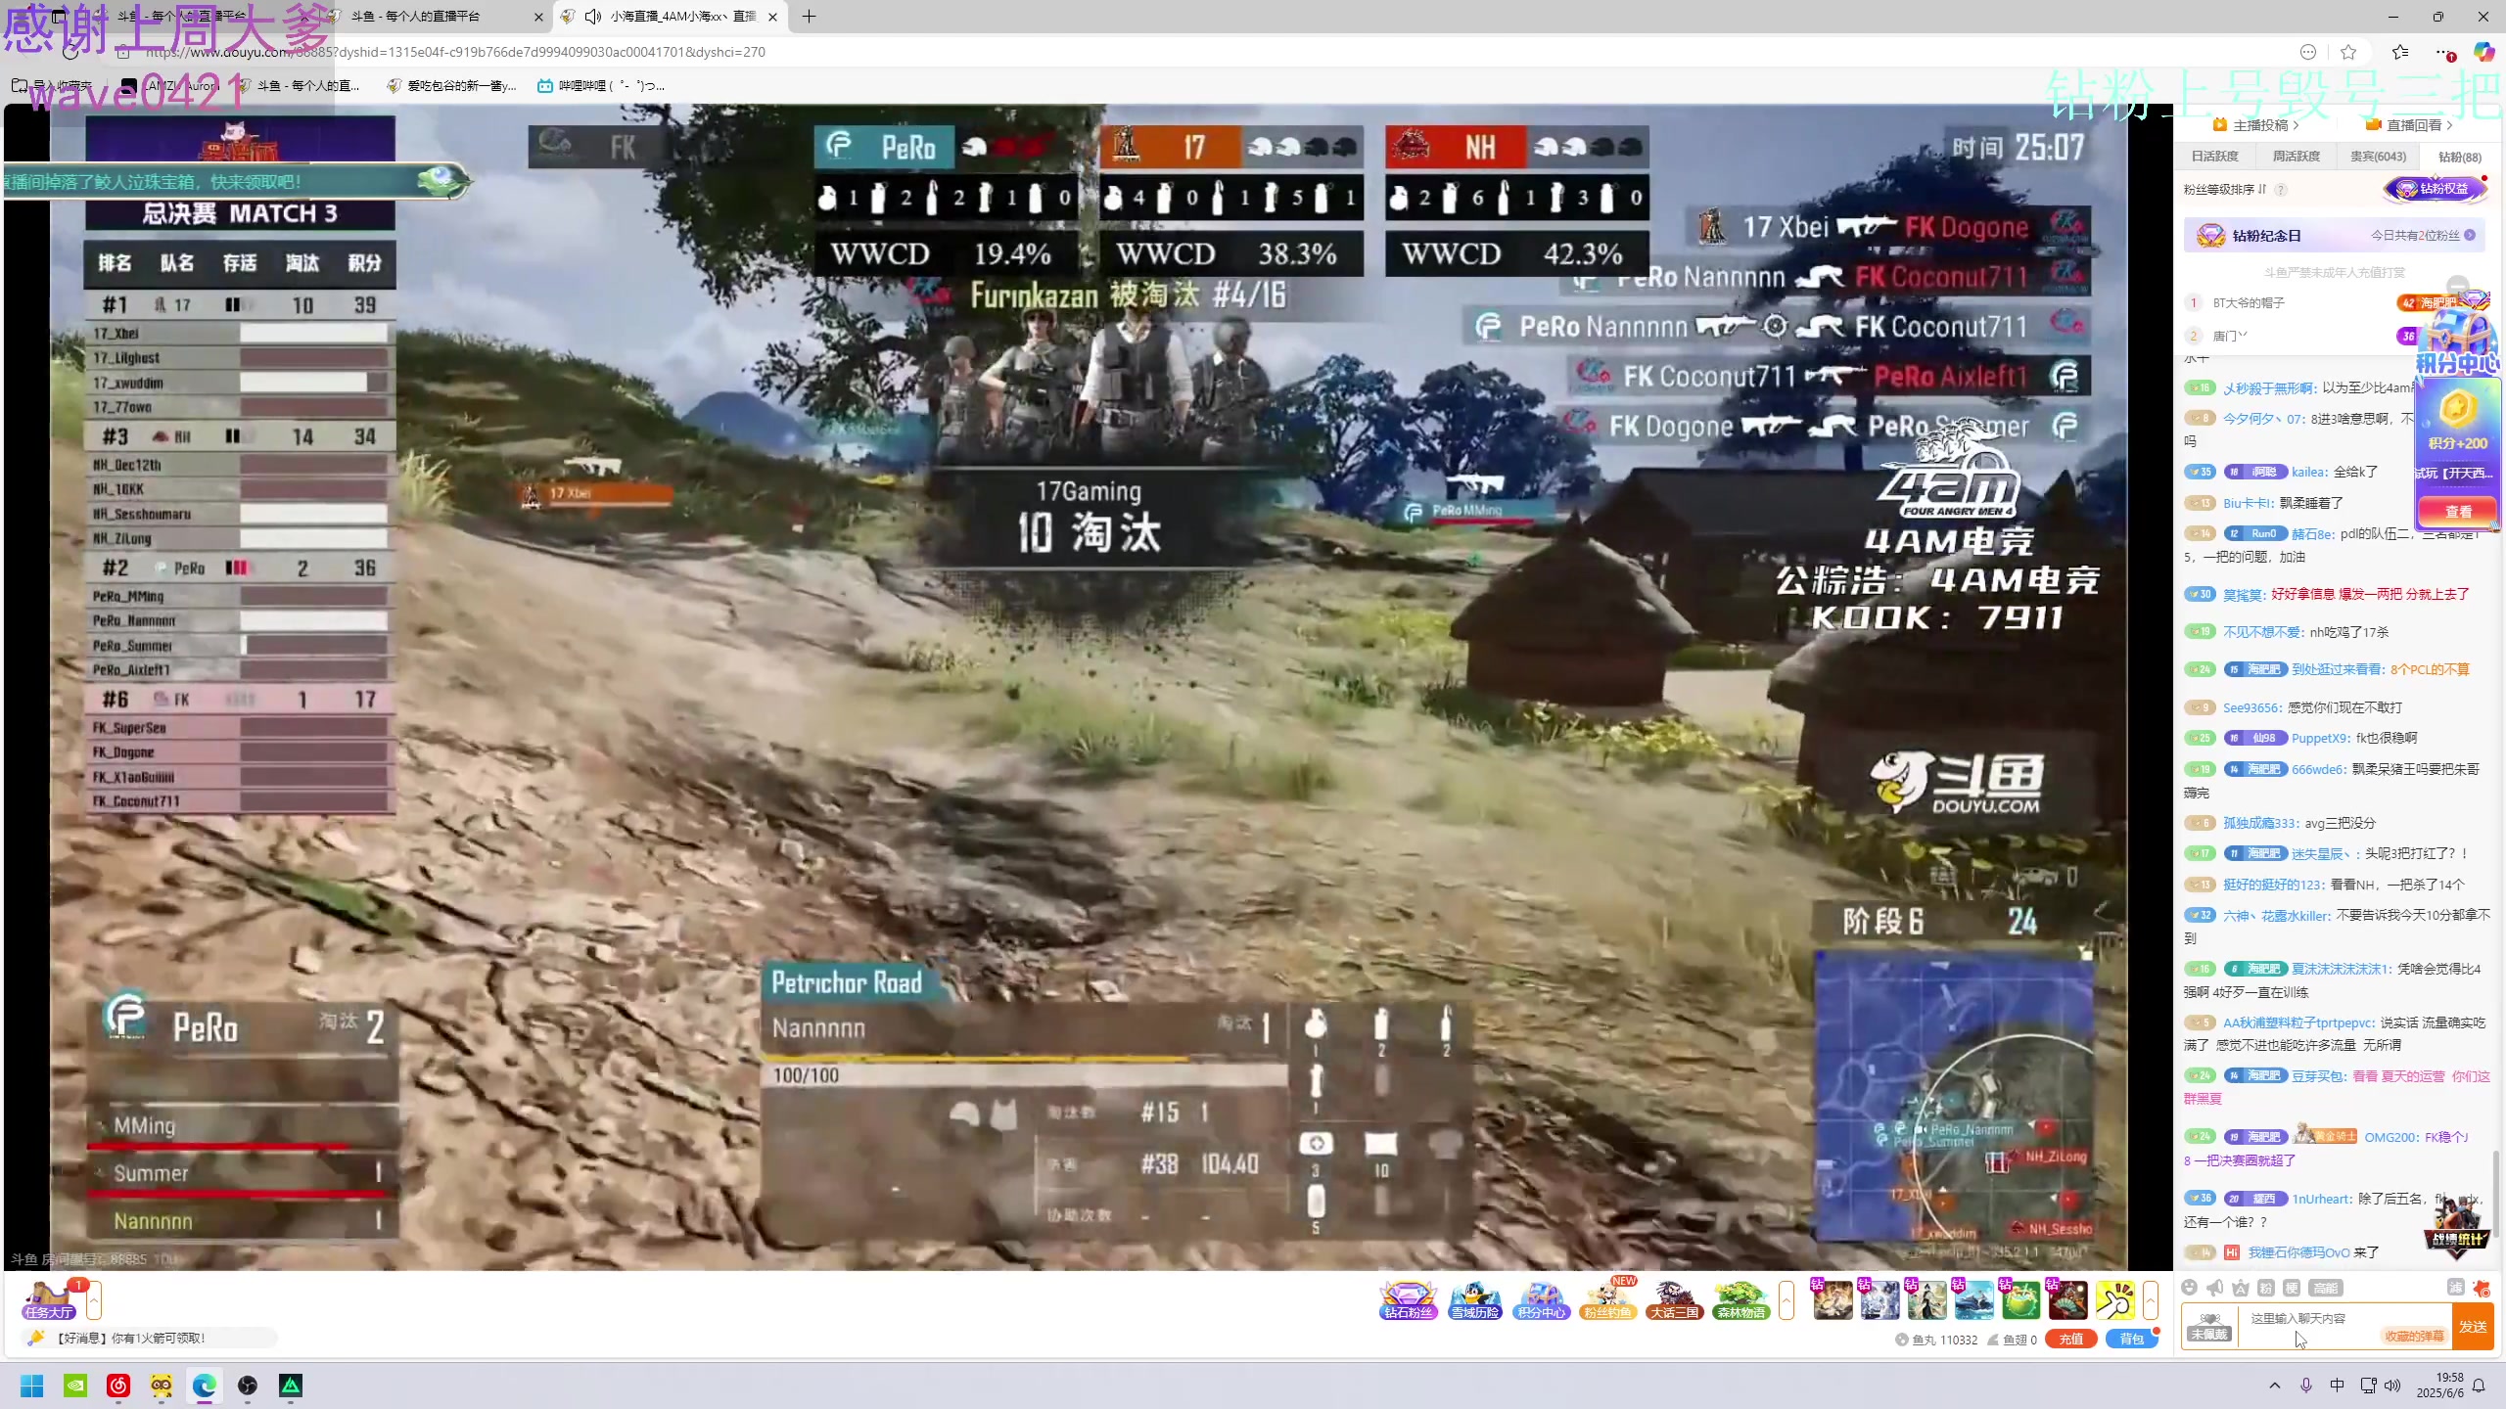Click the 发送 send button
Screen dimensions: 2506x1409
click(2473, 1327)
